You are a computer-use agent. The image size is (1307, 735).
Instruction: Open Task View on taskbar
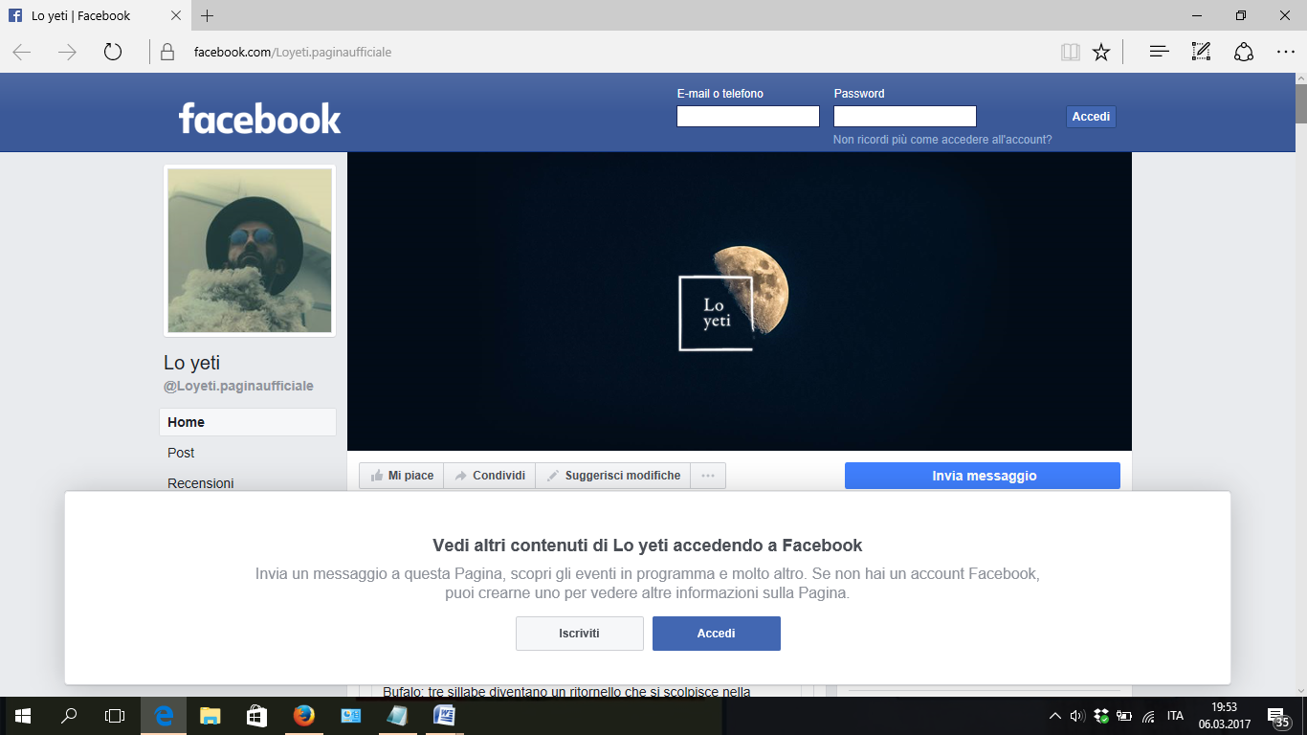pos(115,716)
